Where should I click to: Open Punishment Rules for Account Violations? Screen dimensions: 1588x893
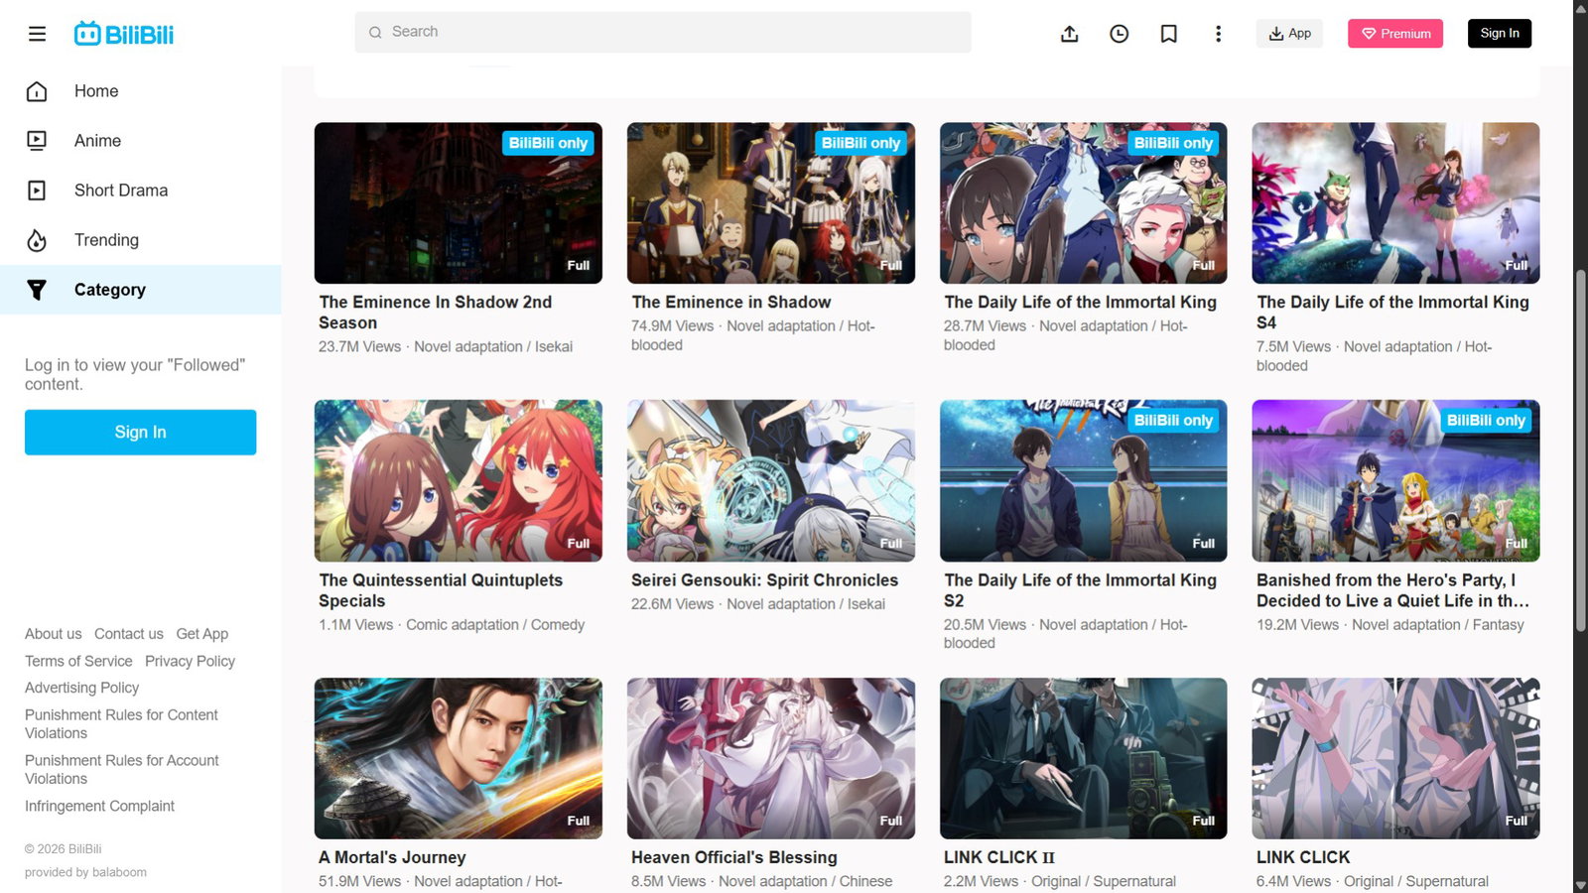(121, 770)
